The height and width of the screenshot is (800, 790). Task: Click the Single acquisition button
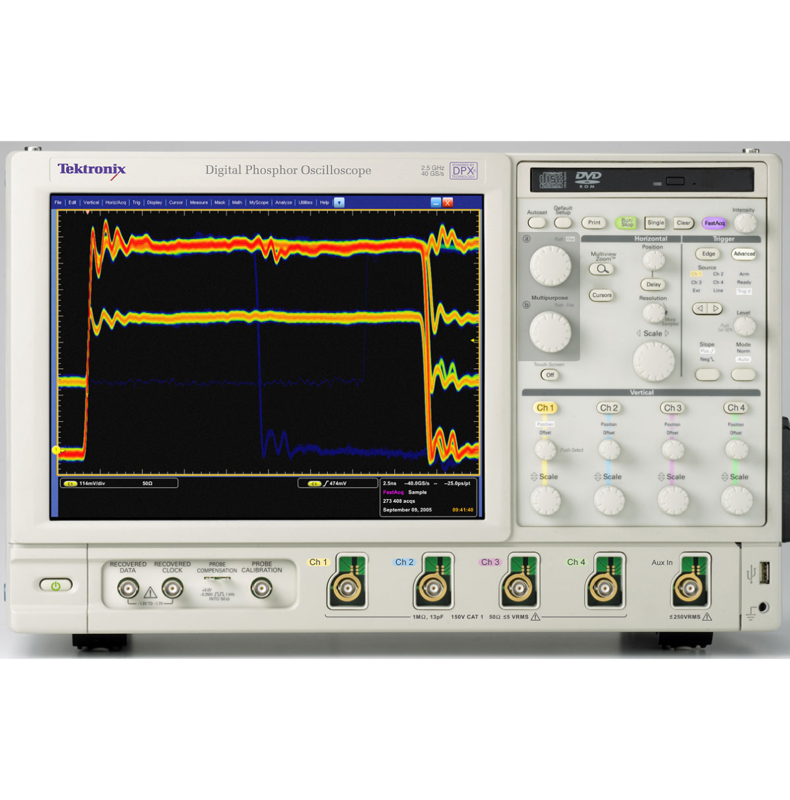655,223
